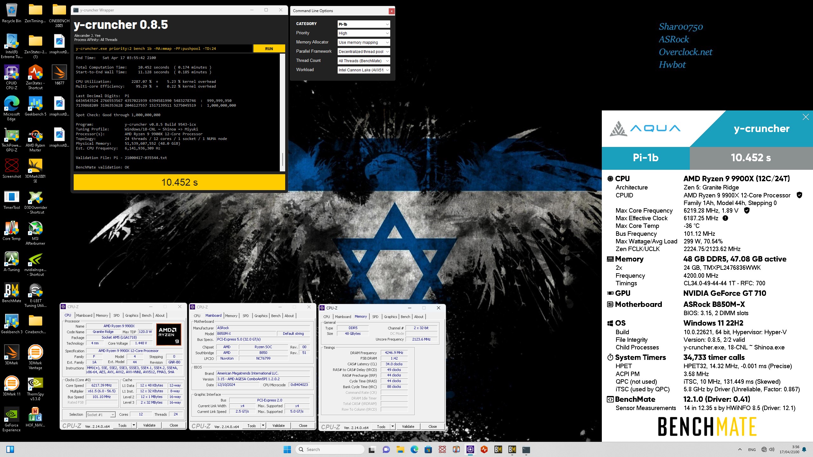Expand the Memory Allocator dropdown
The image size is (813, 457).
[x=364, y=43]
